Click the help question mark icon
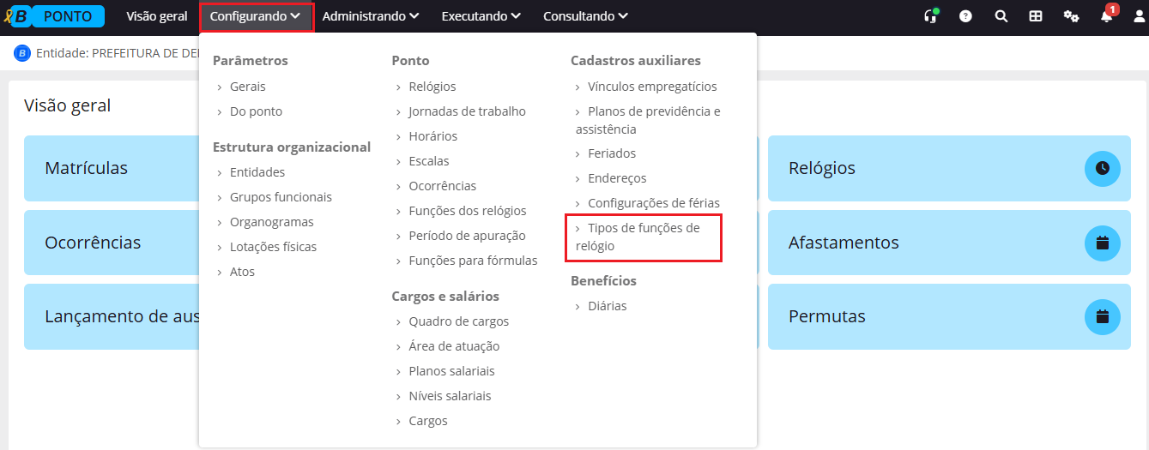Screen dimensions: 1149x450 pos(965,16)
